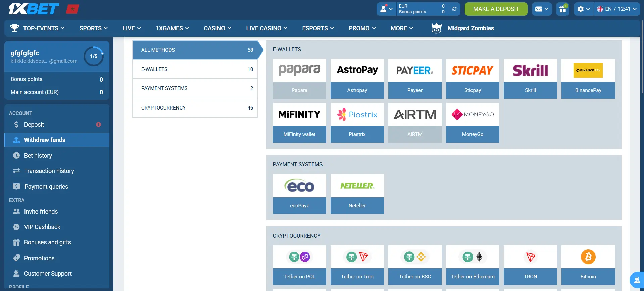Open the live chat support bubble

point(637,280)
